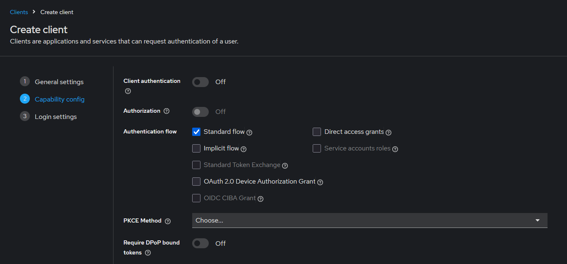The width and height of the screenshot is (567, 264).
Task: Navigate to Clients breadcrumb link
Action: pyautogui.click(x=19, y=12)
